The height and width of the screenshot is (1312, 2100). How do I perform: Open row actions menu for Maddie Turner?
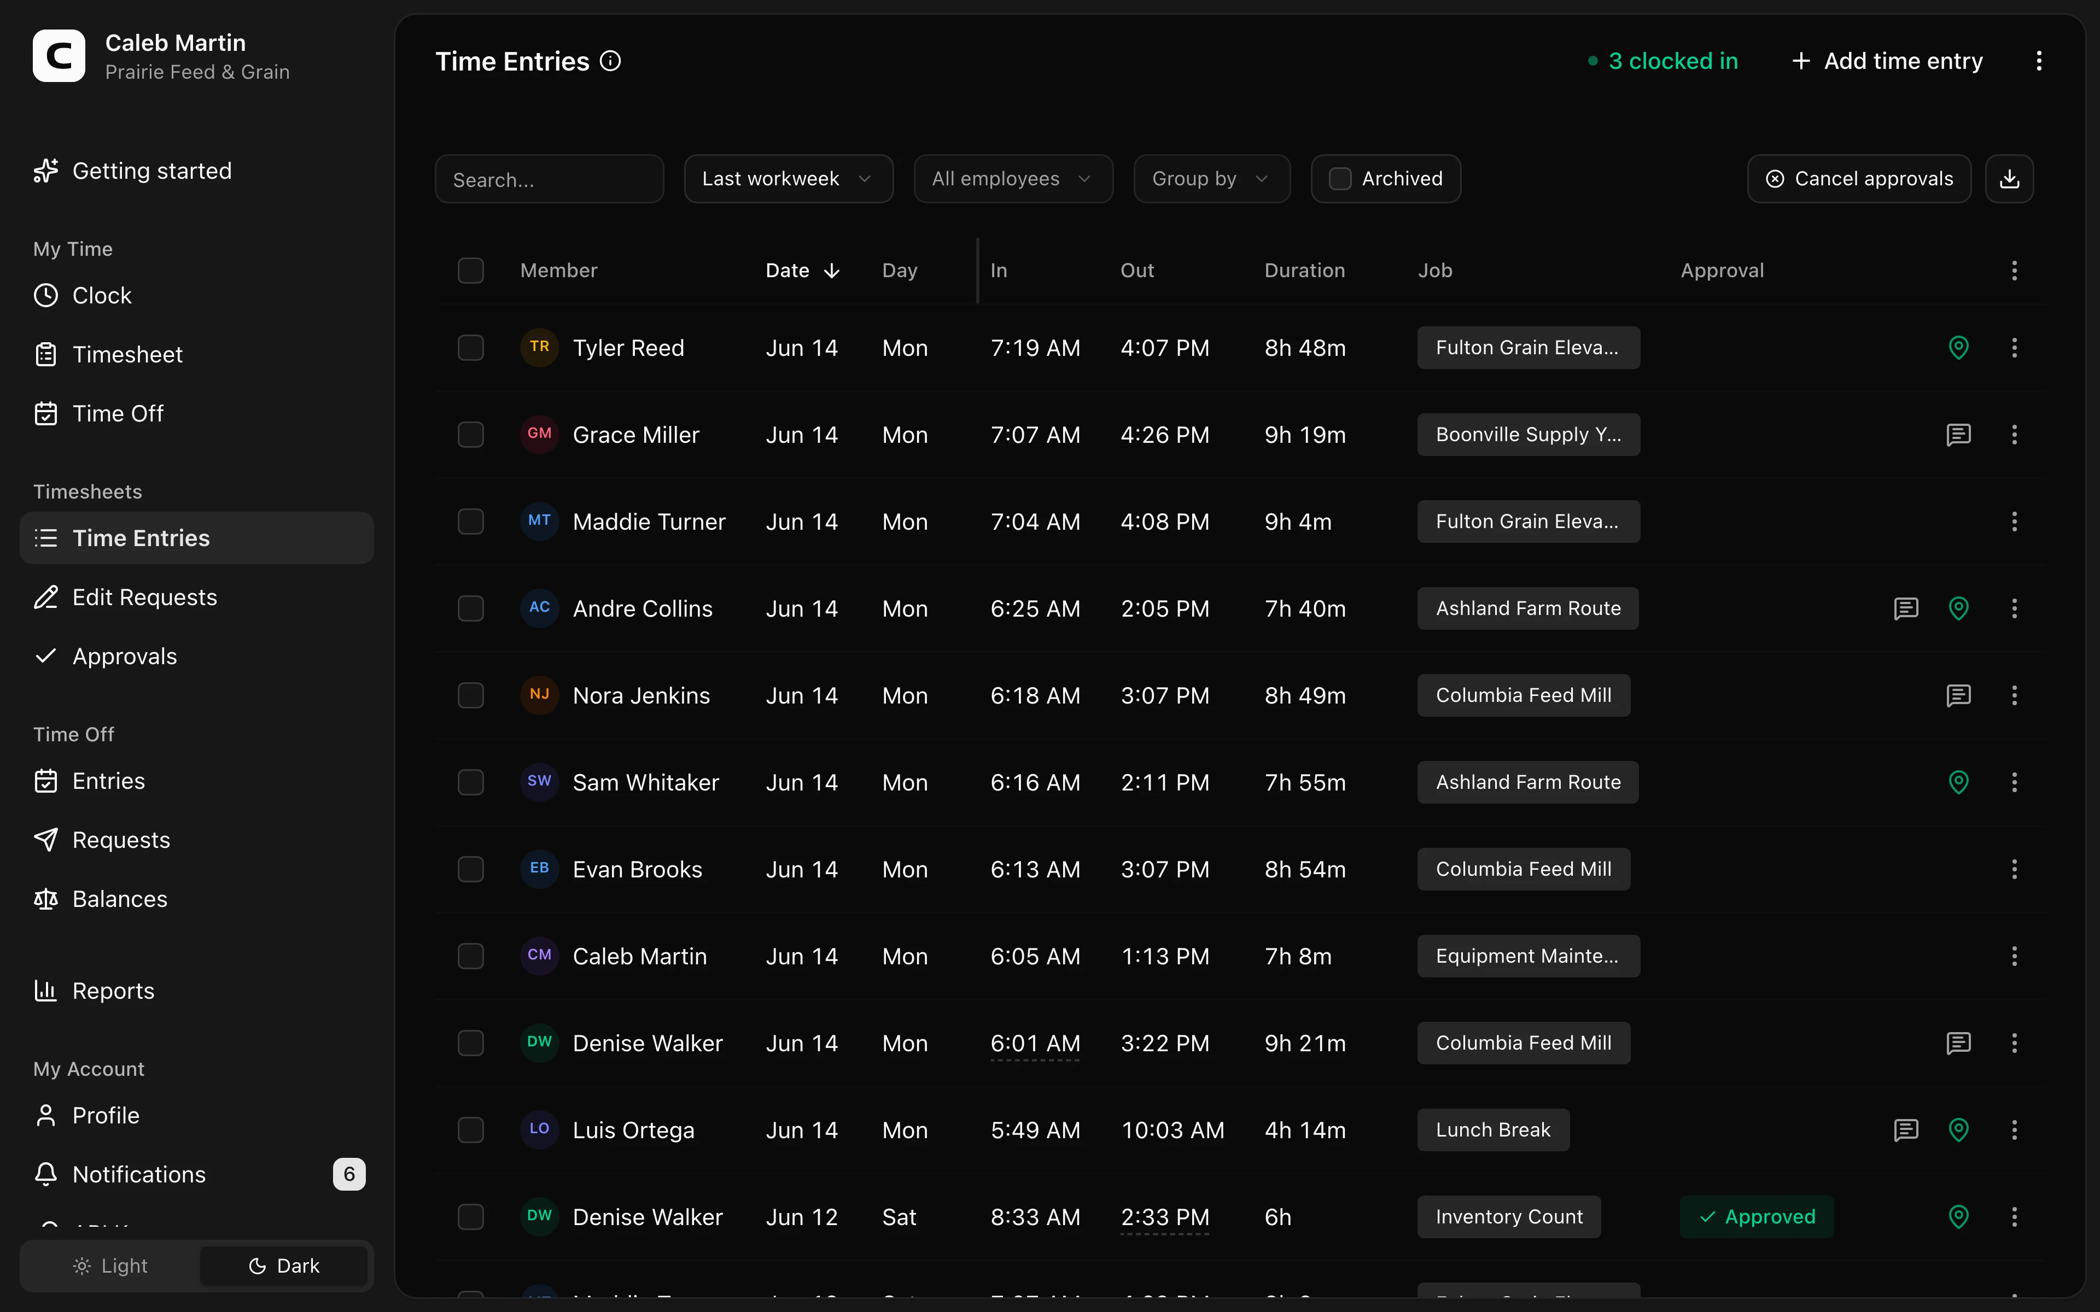point(2014,522)
